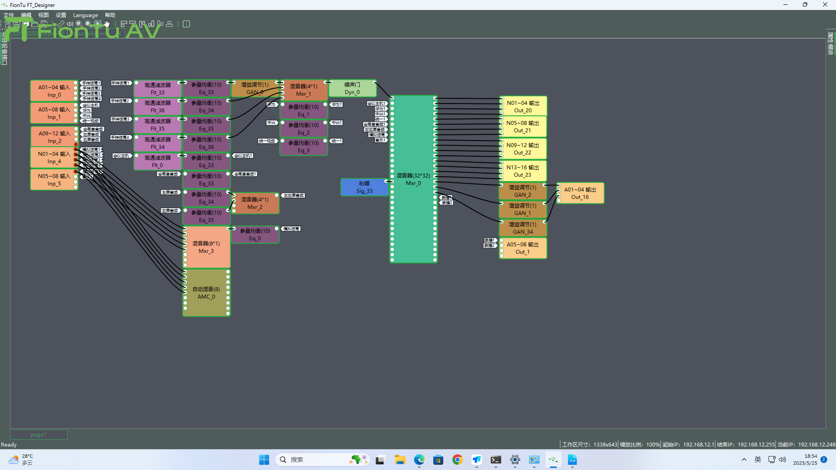Select the 参量均衡 Eq_1 block
This screenshot has width=836, height=470.
(x=304, y=111)
